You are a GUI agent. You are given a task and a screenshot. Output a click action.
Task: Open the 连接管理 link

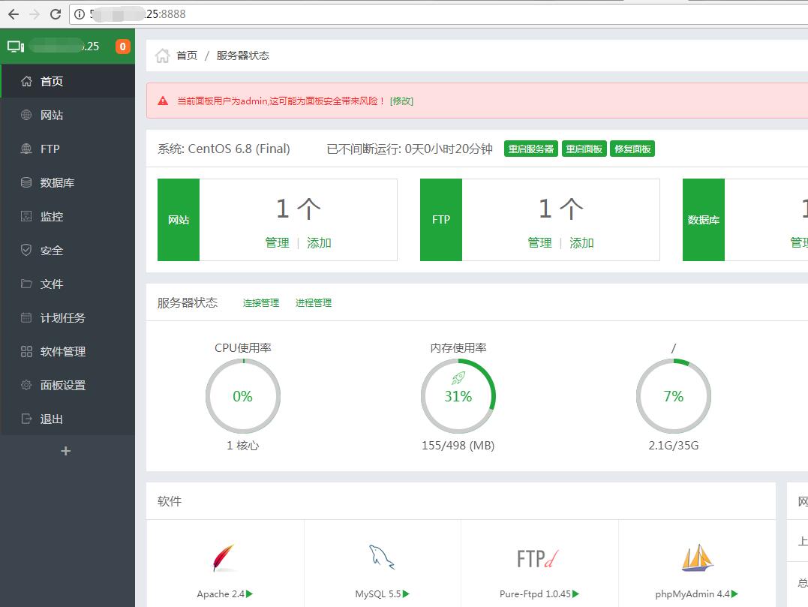[261, 303]
